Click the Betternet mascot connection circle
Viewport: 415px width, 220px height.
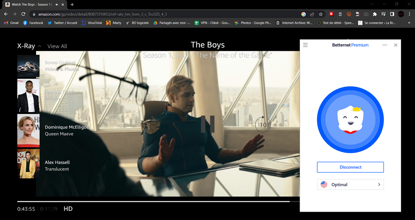pos(350,120)
